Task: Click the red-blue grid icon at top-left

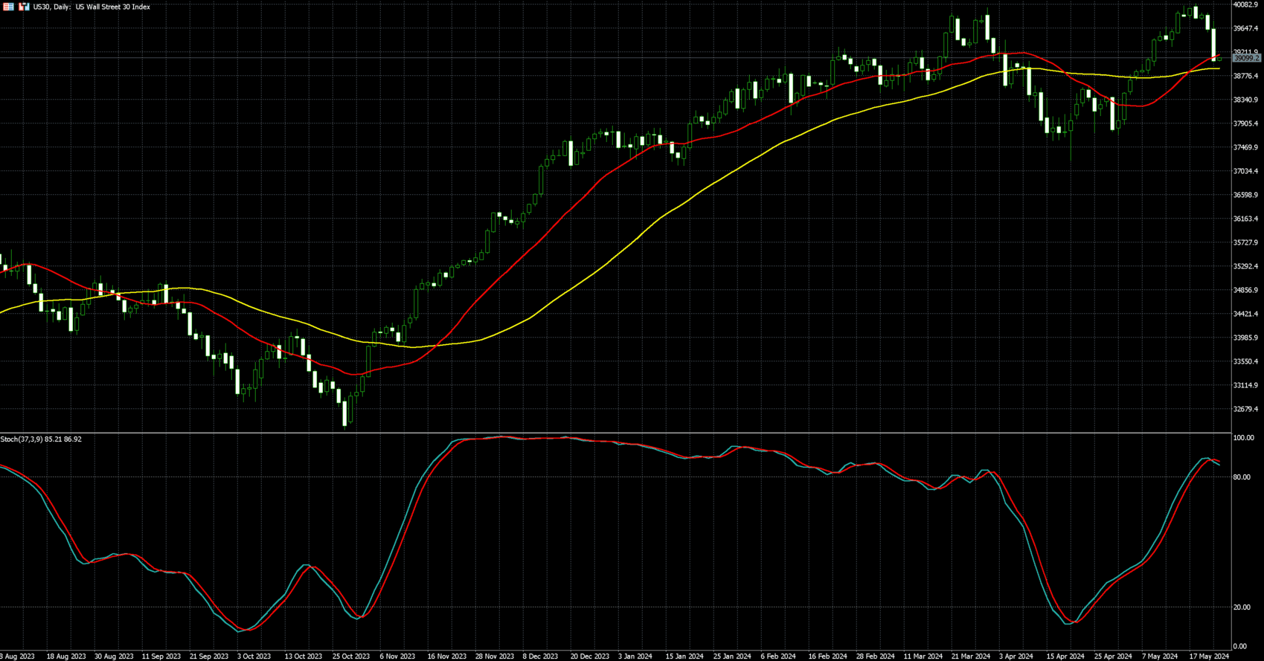Action: click(x=9, y=7)
